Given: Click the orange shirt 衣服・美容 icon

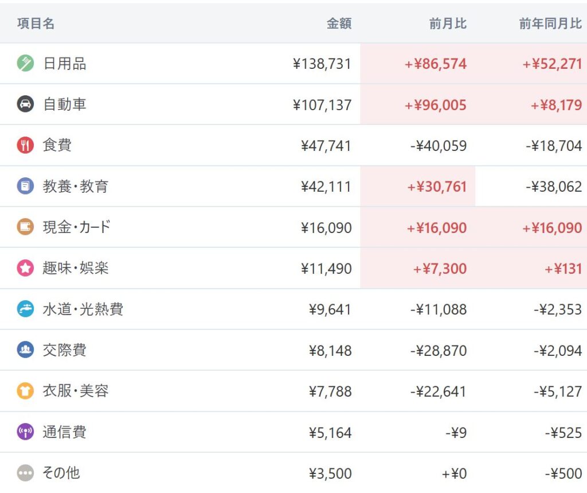Looking at the screenshot, I should pos(25,391).
